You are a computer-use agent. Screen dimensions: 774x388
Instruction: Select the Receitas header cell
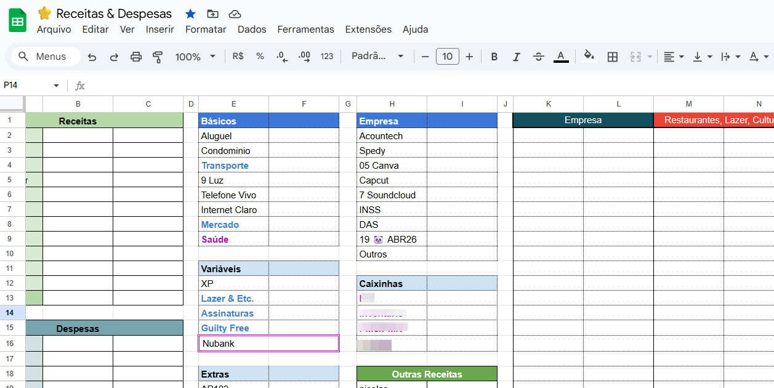tap(105, 121)
